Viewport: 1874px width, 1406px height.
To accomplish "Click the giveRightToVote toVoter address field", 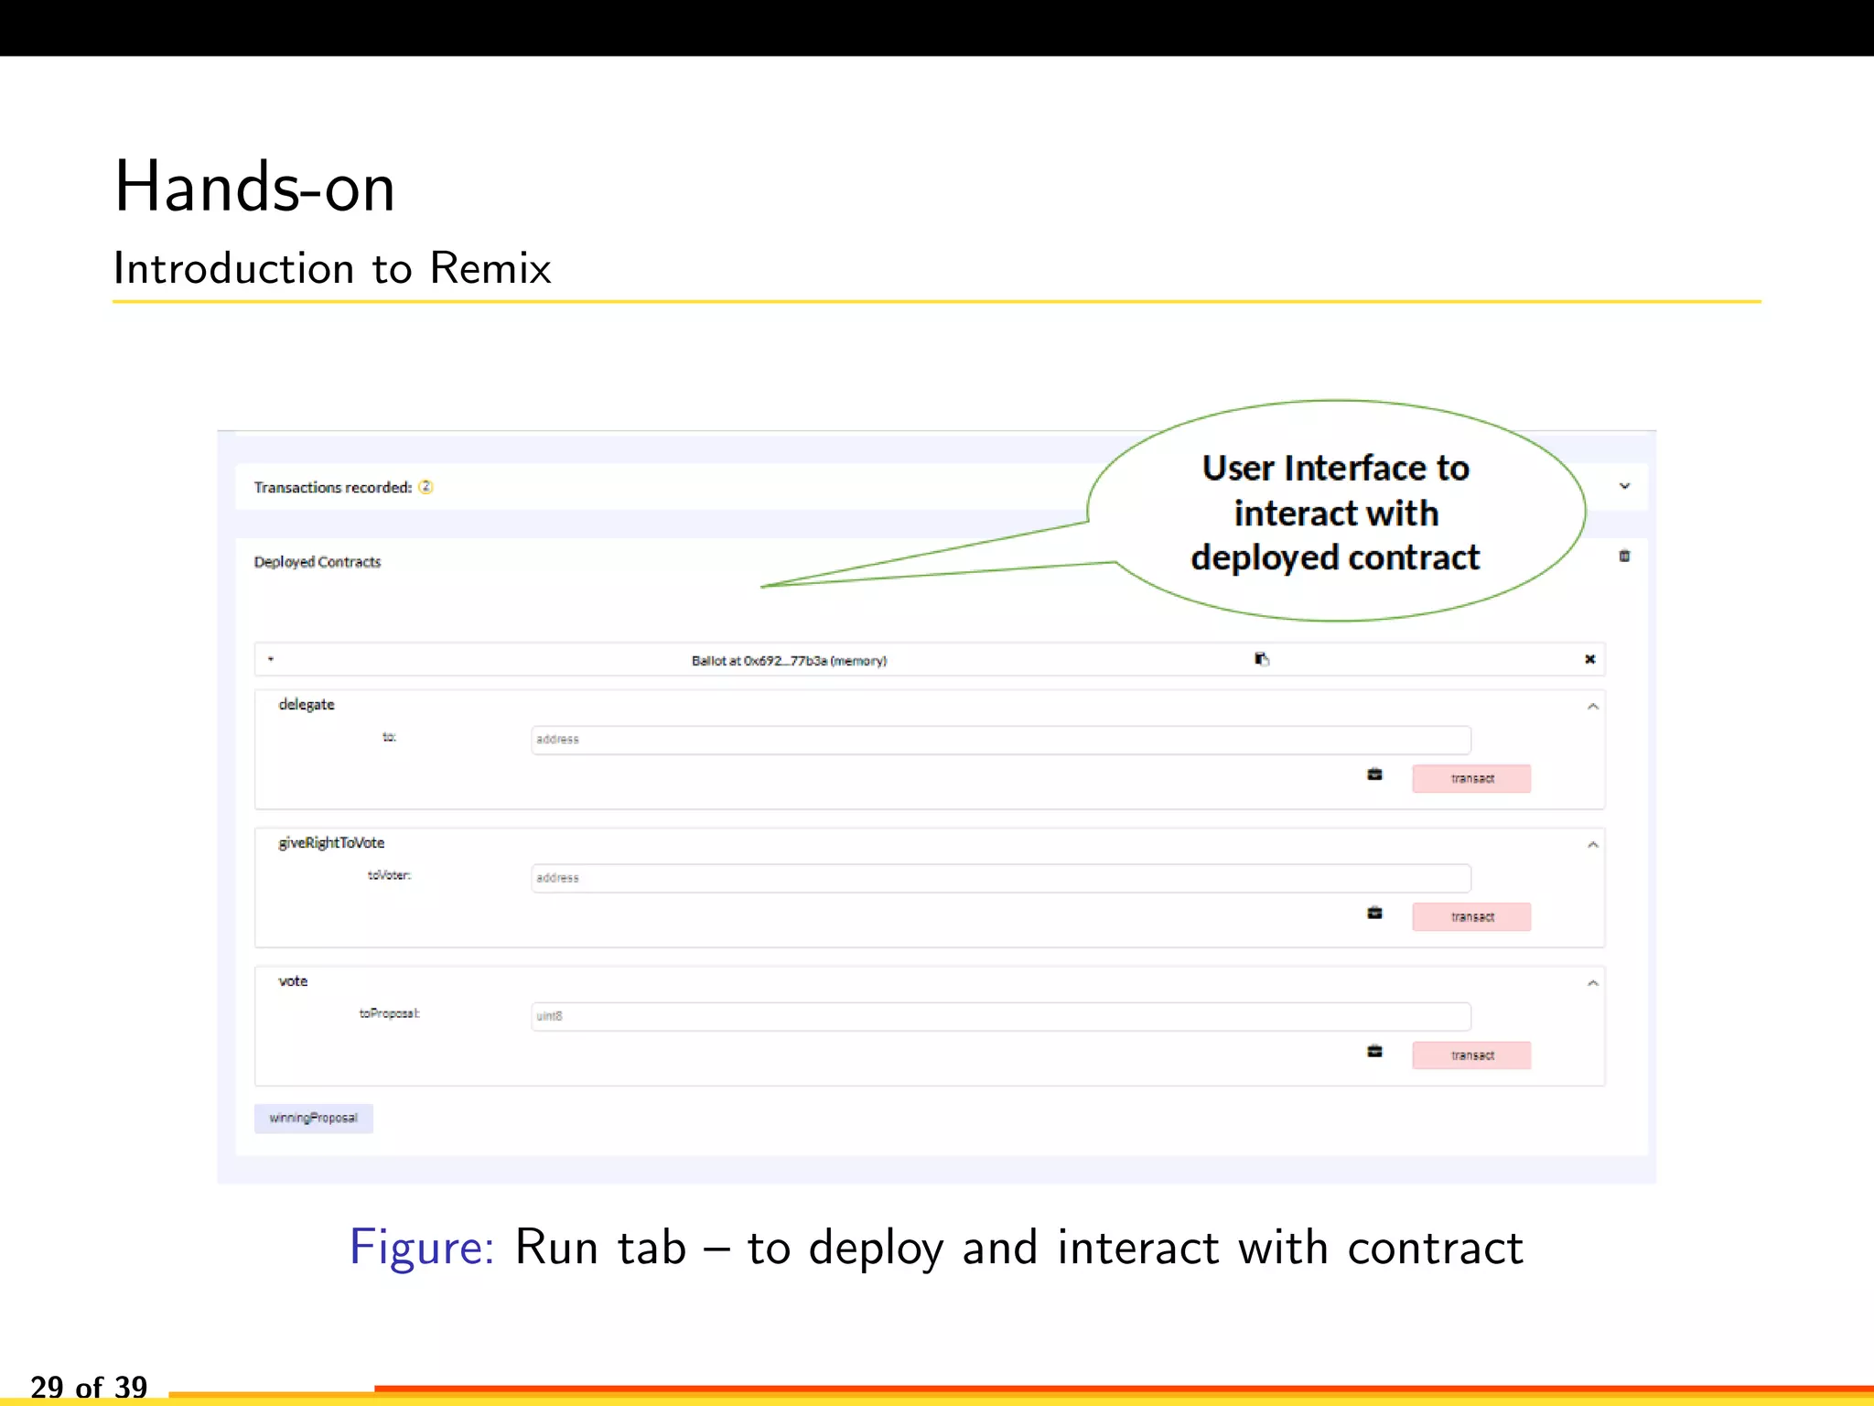I will 1001,878.
